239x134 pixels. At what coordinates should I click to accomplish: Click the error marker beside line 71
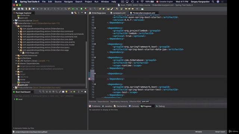tap(90, 79)
